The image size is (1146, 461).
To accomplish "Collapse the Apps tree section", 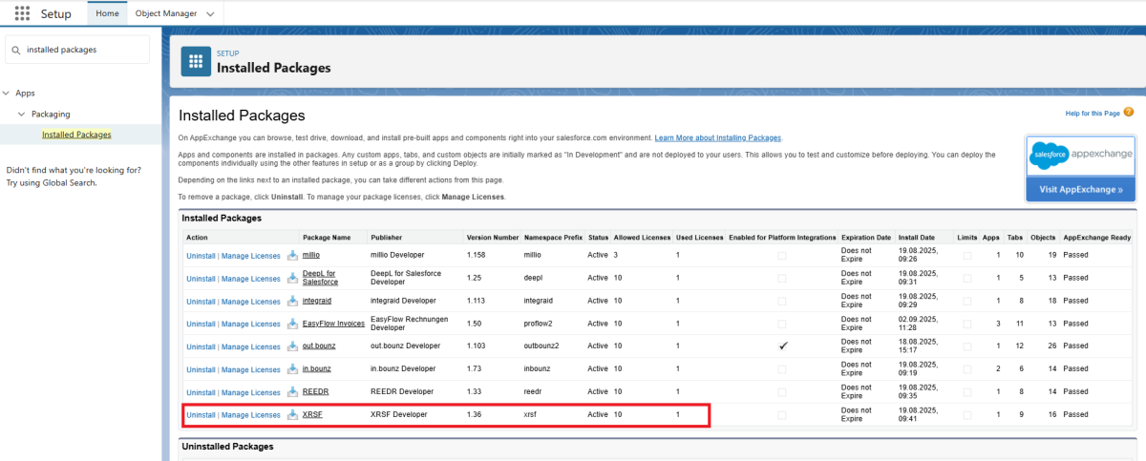I will pos(8,94).
